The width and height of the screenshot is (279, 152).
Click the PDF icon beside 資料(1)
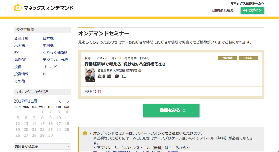[x=99, y=91]
